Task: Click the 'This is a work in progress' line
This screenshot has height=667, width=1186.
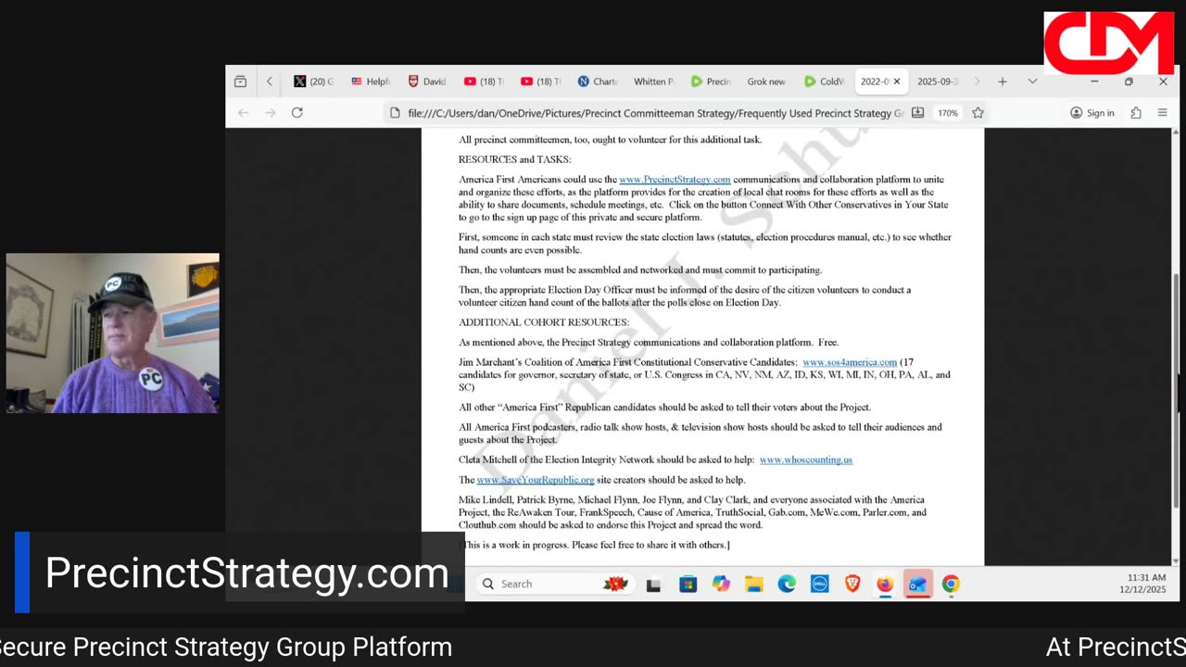Action: point(596,545)
